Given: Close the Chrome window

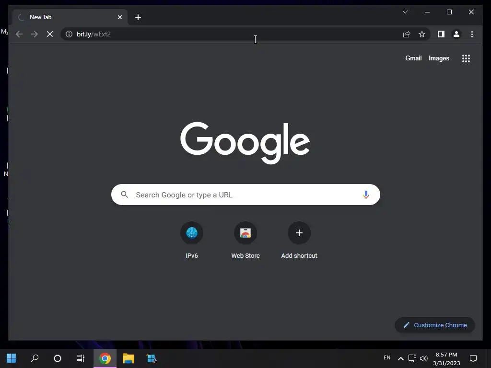Looking at the screenshot, I should click(471, 12).
